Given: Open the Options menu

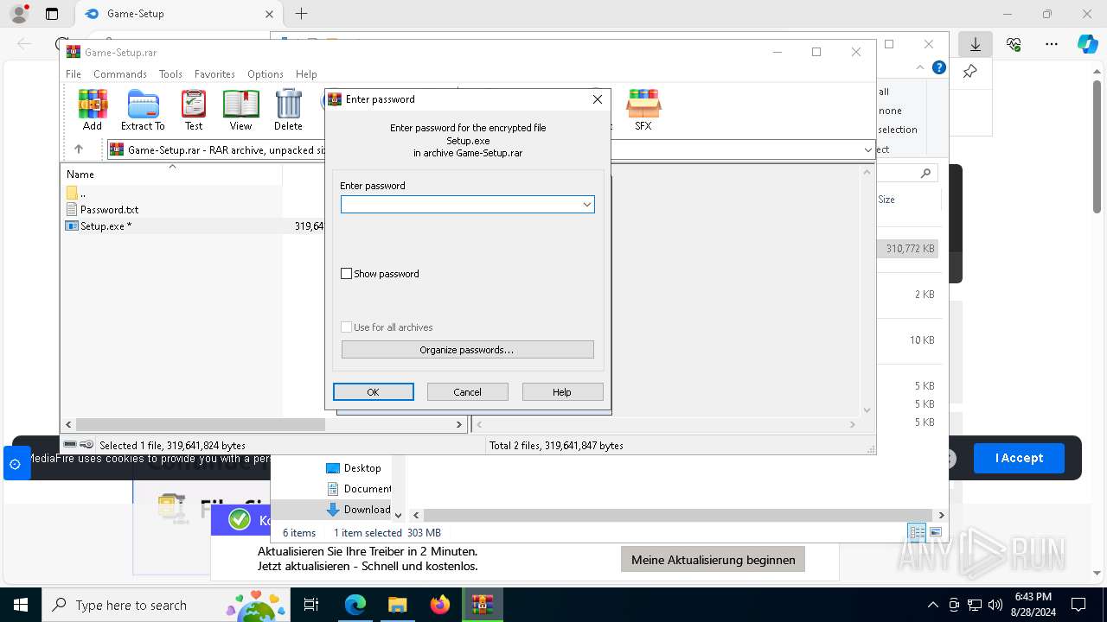Looking at the screenshot, I should pyautogui.click(x=266, y=74).
